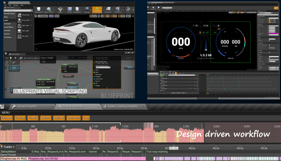Select the Visual Effects category
The image size is (281, 161).
click(x=9, y=27)
